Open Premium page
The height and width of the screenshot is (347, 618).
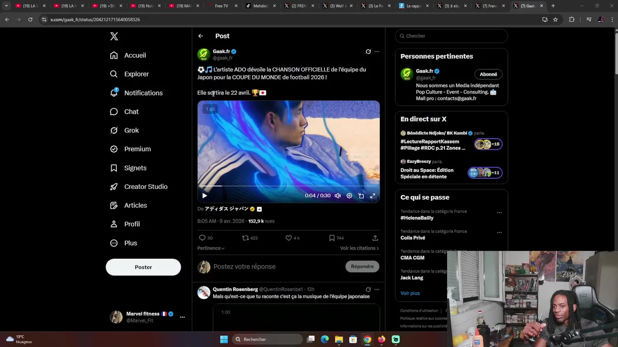[130, 149]
